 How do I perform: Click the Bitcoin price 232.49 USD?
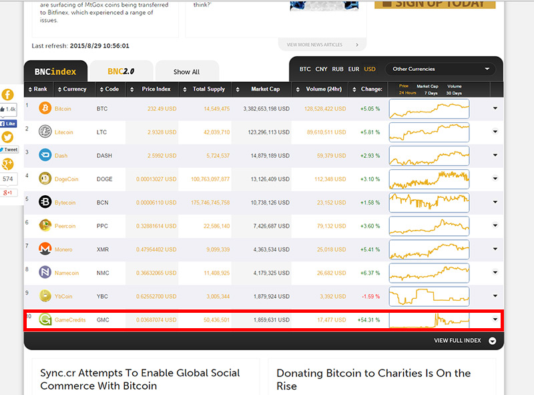click(162, 109)
